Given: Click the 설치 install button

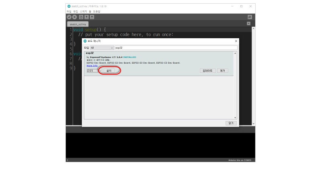Looking at the screenshot, I should (109, 71).
